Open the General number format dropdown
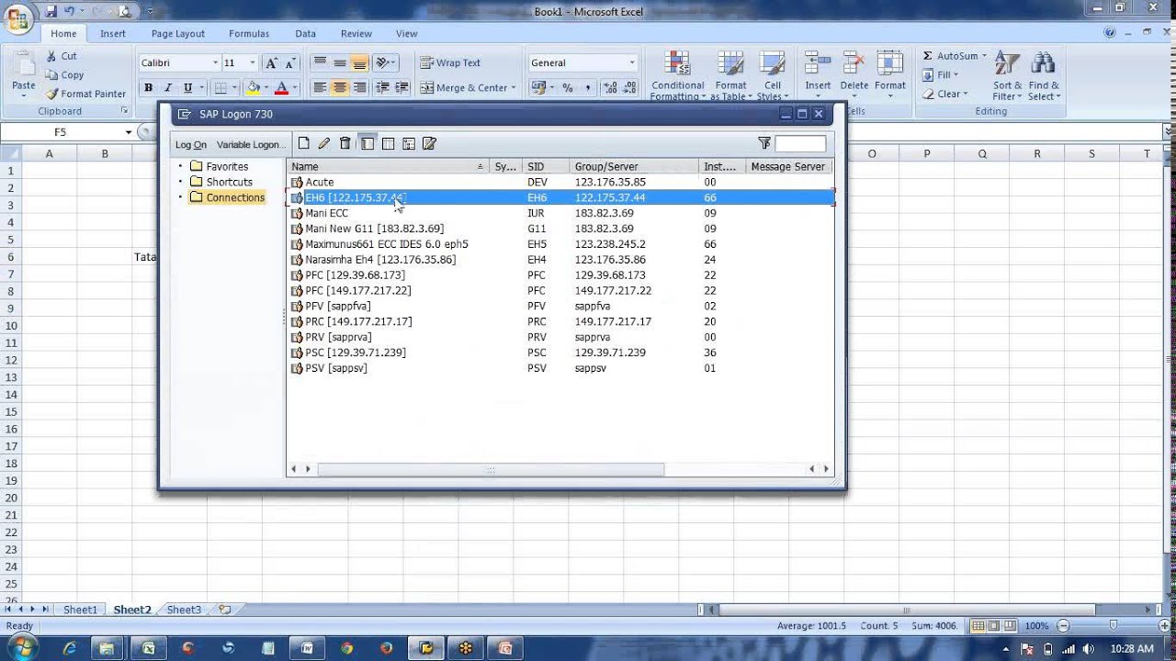 click(x=632, y=63)
